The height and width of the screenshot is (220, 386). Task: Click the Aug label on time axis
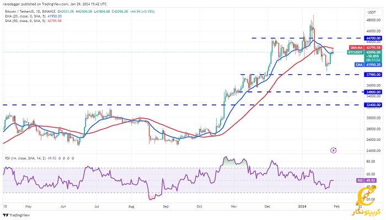[x=131, y=206]
